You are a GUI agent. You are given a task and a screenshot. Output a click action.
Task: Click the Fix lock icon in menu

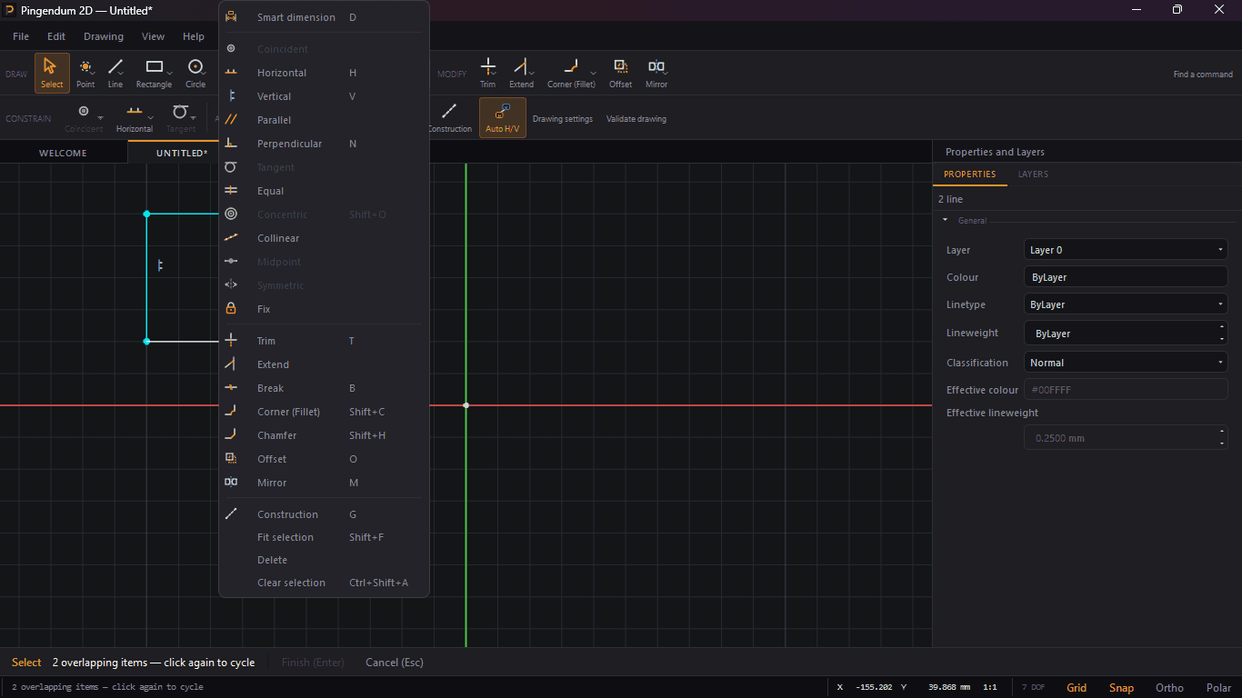point(231,309)
